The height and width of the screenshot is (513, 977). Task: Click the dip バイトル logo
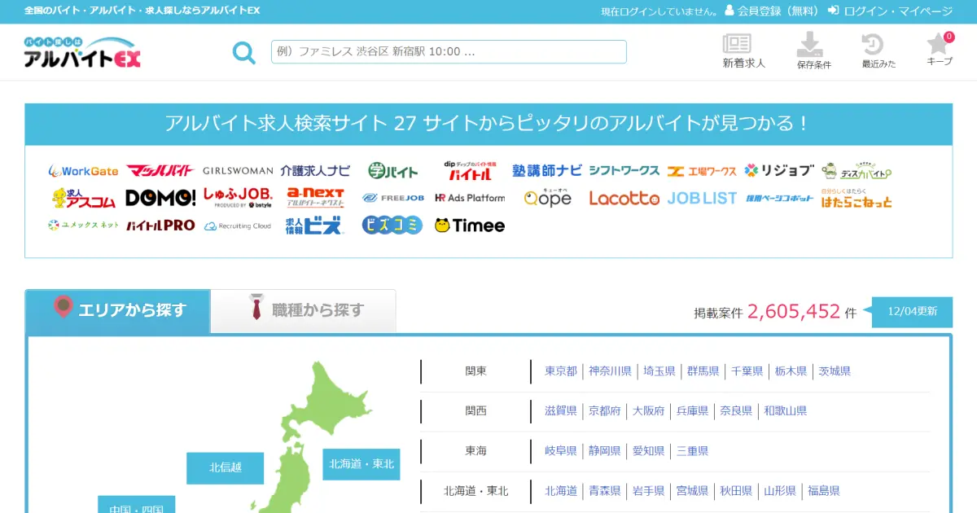coord(468,170)
